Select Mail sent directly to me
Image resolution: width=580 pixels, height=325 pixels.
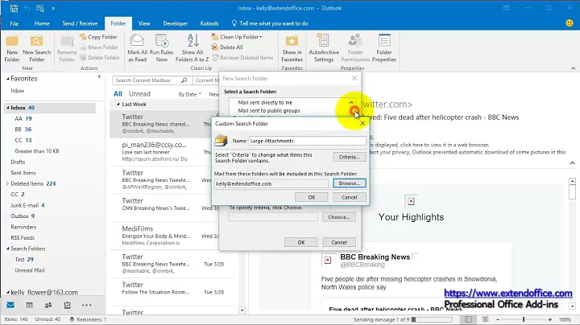tap(265, 102)
